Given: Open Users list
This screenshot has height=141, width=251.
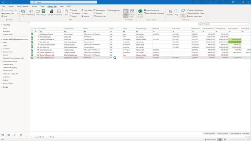Looking at the screenshot, I should click(x=85, y=13).
